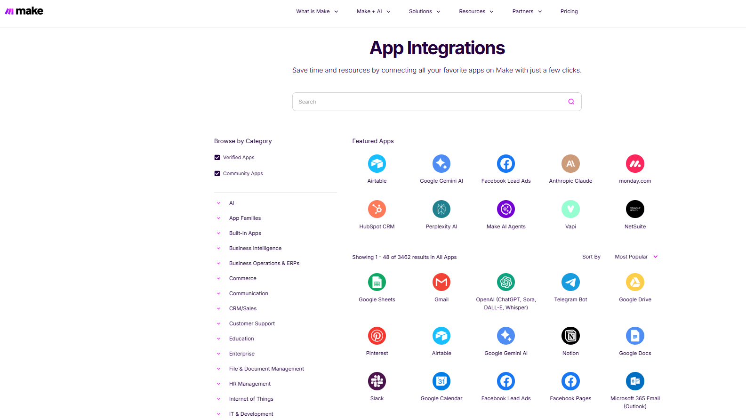Open the Slack app icon
Viewport: 746px width, 420px height.
(377, 381)
